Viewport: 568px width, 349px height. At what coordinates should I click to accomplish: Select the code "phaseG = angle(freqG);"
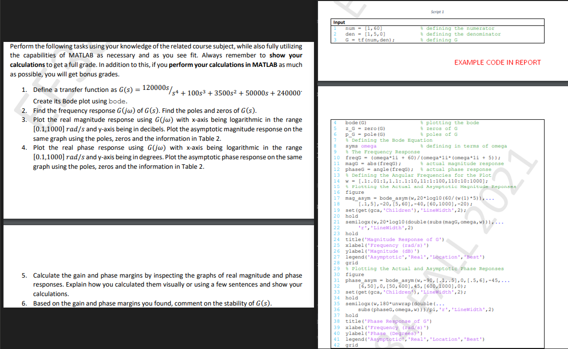pyautogui.click(x=379, y=169)
